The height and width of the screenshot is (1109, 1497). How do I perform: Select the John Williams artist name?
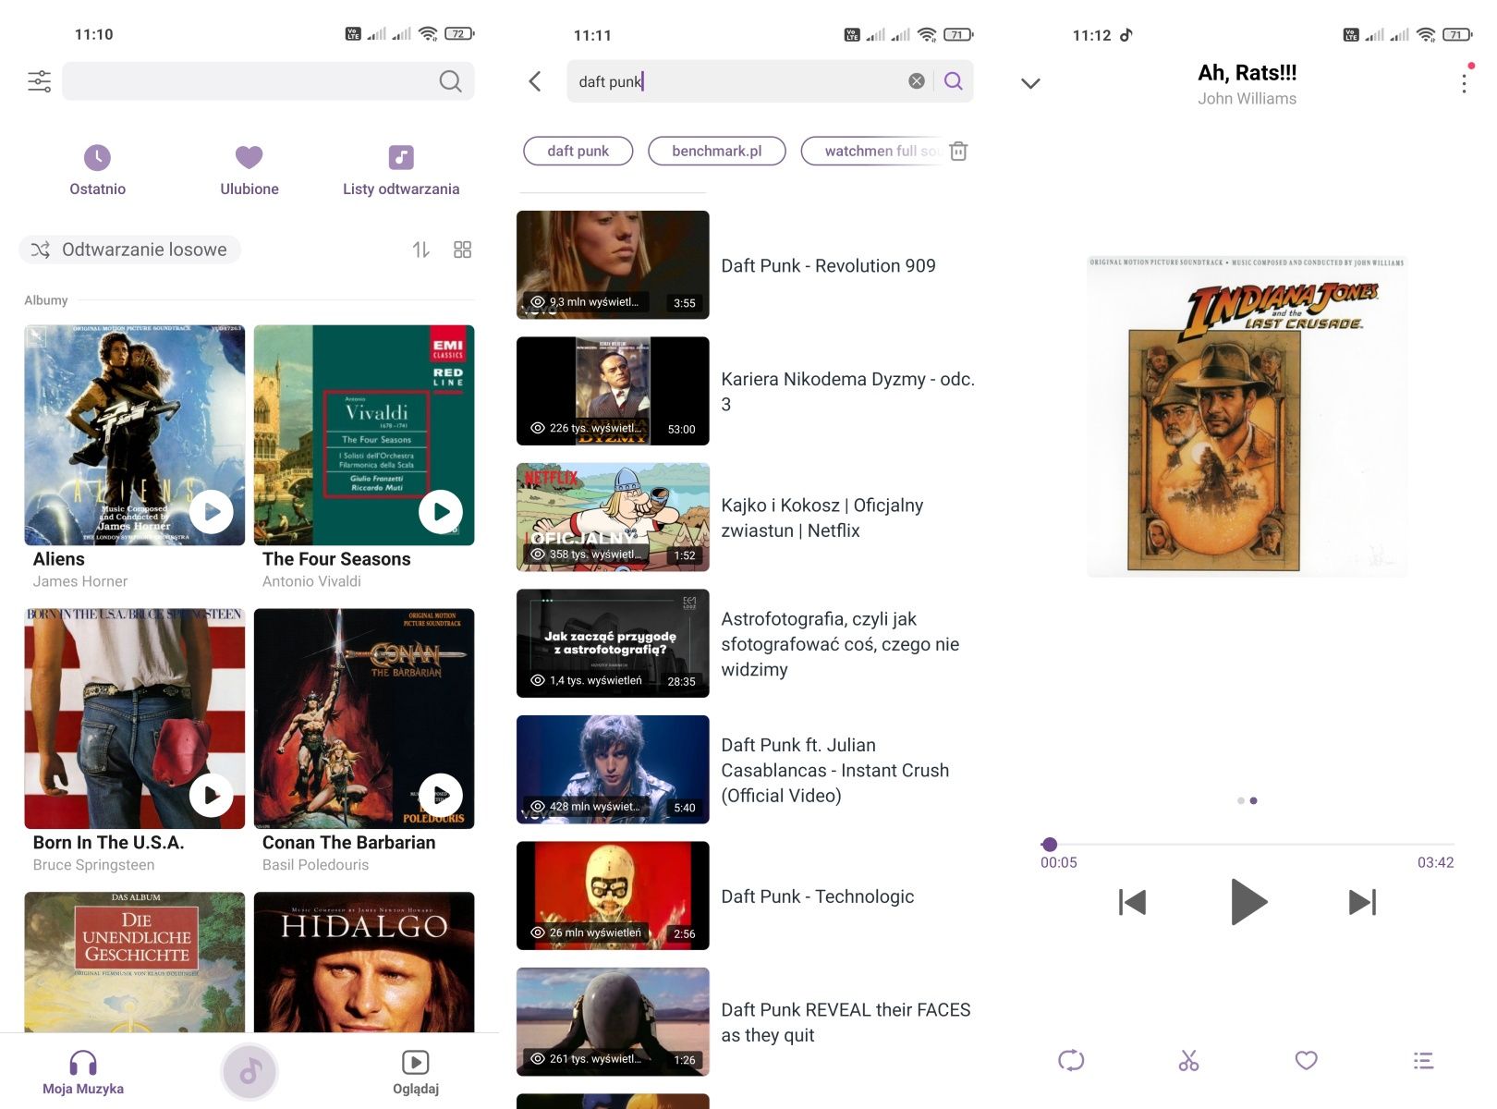1247,99
